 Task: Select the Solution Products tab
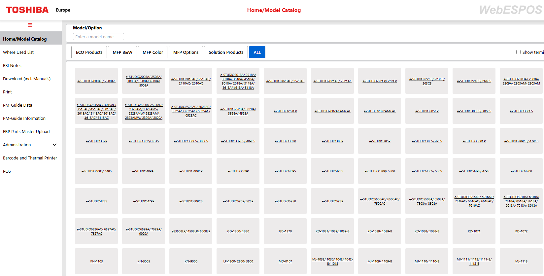(x=226, y=52)
